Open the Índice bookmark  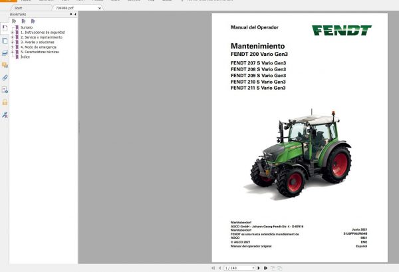click(25, 57)
